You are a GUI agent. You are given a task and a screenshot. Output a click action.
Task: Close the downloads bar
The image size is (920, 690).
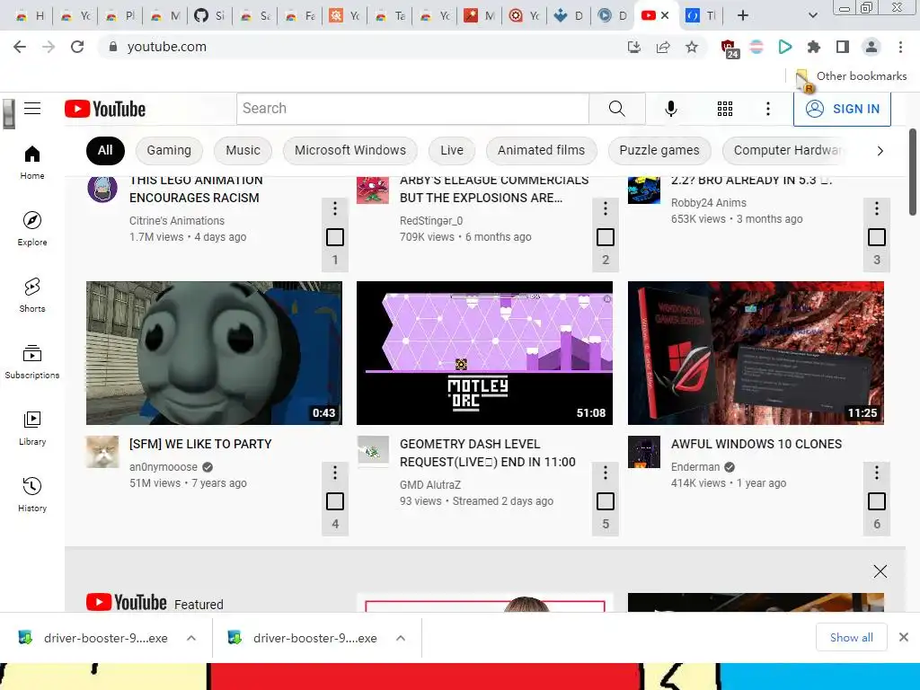pos(904,637)
